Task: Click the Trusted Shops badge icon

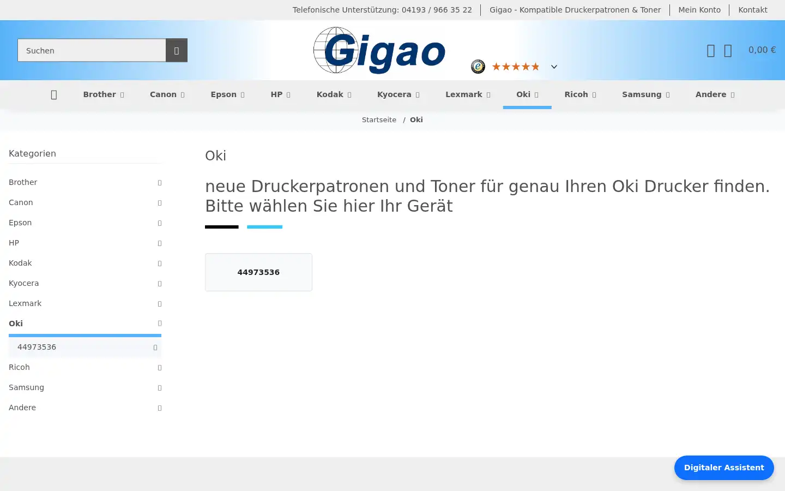Action: 478,67
